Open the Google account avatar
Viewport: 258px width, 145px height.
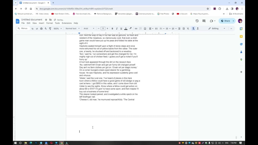pos(240,21)
